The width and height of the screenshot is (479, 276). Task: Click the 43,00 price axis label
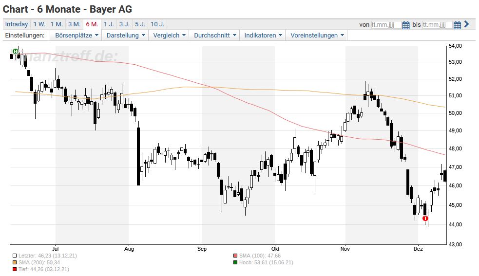pos(455,244)
